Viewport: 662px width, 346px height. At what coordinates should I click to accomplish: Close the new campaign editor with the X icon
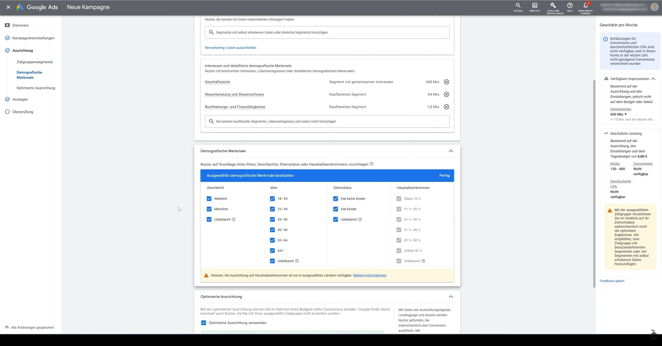(8, 7)
